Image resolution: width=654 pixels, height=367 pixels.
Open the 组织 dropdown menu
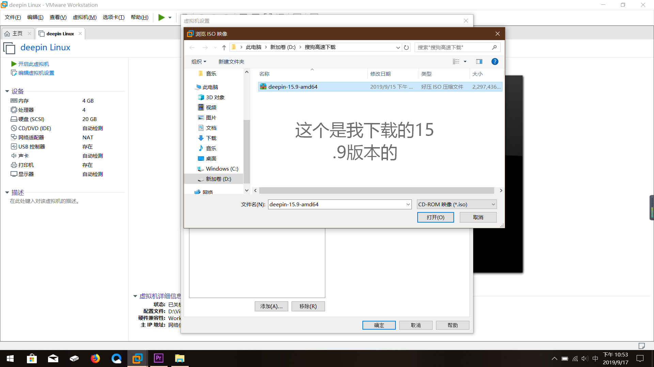[199, 62]
